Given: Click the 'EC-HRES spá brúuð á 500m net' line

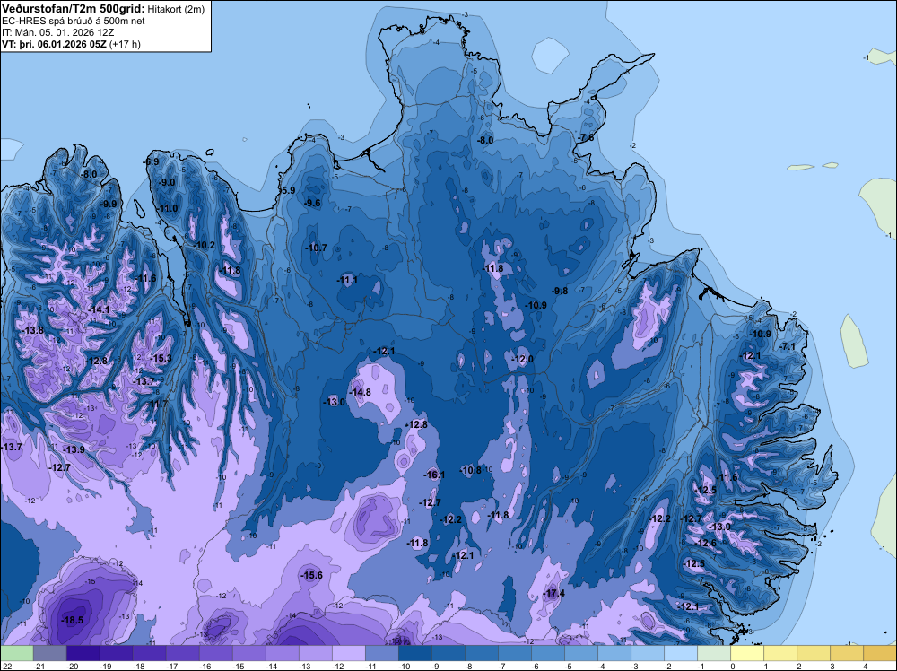Looking at the screenshot, I should click(x=74, y=21).
